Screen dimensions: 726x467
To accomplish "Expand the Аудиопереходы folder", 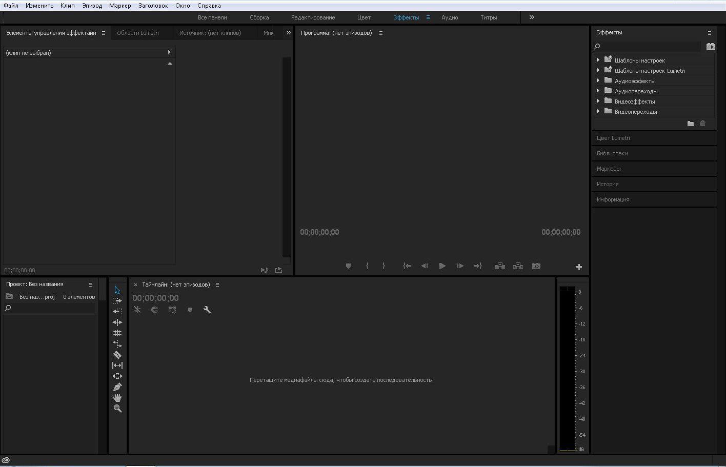I will click(x=598, y=91).
